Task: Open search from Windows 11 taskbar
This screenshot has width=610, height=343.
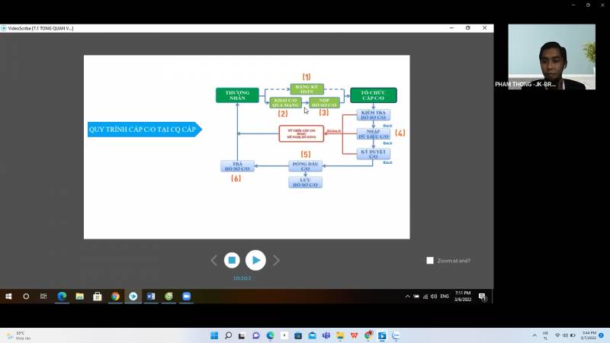Action: (228, 335)
